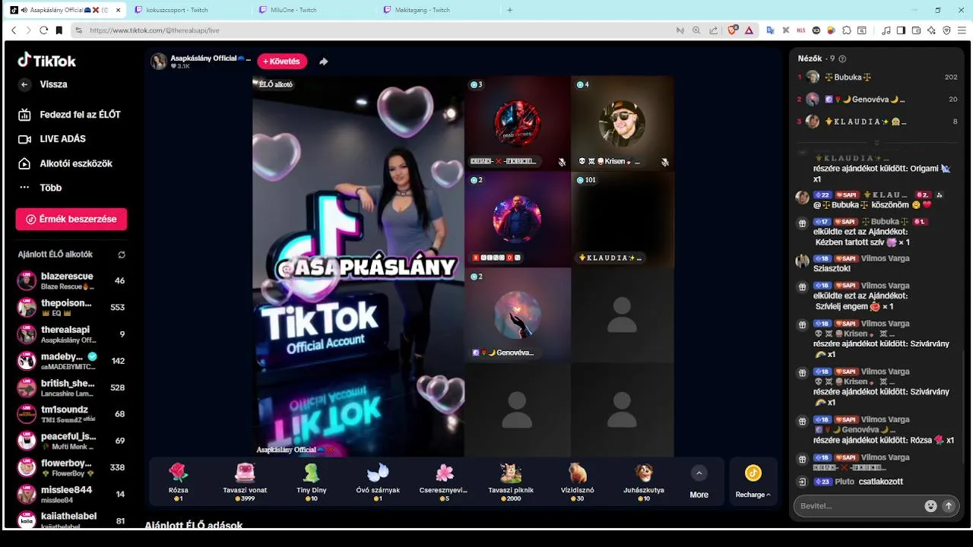Open madeby... live stream
Image resolution: width=973 pixels, height=547 pixels.
tap(71, 361)
